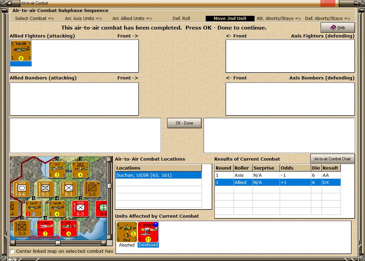This screenshot has height=261, width=365.
Task: Select the Yak-9T counter on the map
Action: click(x=33, y=209)
